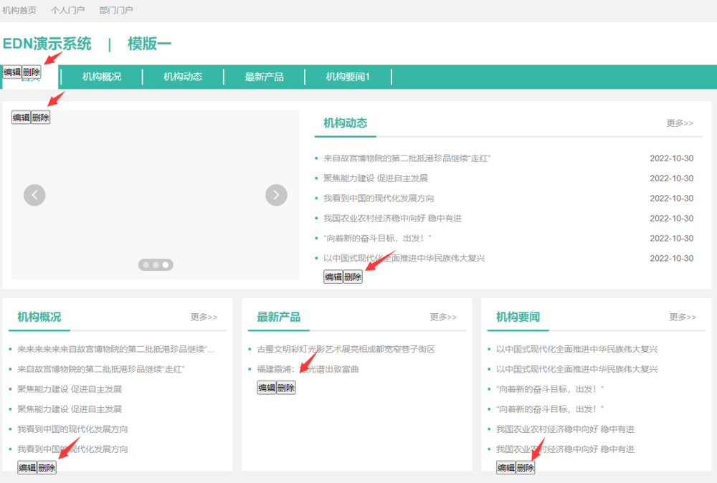717x483 pixels.
Task: Click 删除 button in 机构概况 panel
Action: (47, 468)
